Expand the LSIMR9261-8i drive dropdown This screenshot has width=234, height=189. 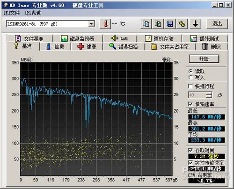tap(91, 24)
